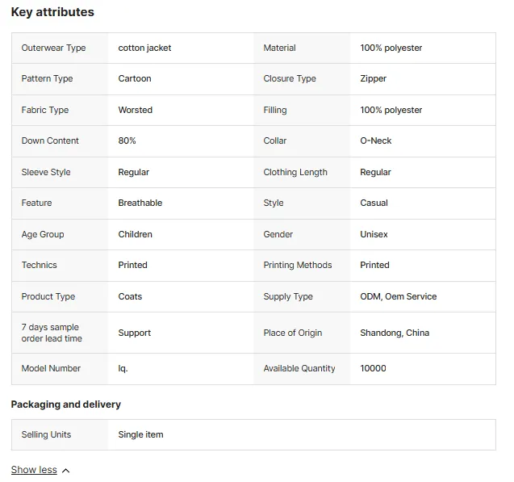Image resolution: width=514 pixels, height=482 pixels.
Task: Click the 7 days sample order label
Action: point(52,333)
